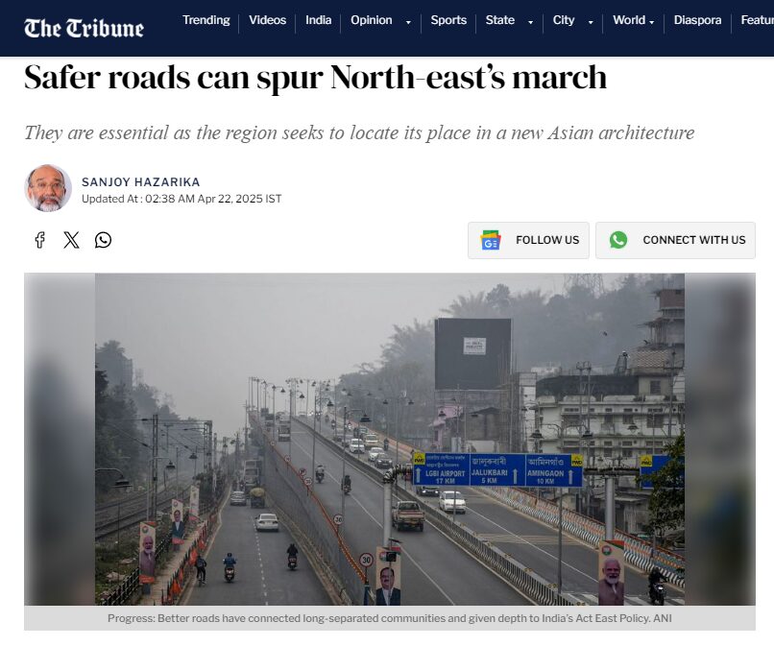The width and height of the screenshot is (774, 646).
Task: Open the India section
Action: coord(319,20)
